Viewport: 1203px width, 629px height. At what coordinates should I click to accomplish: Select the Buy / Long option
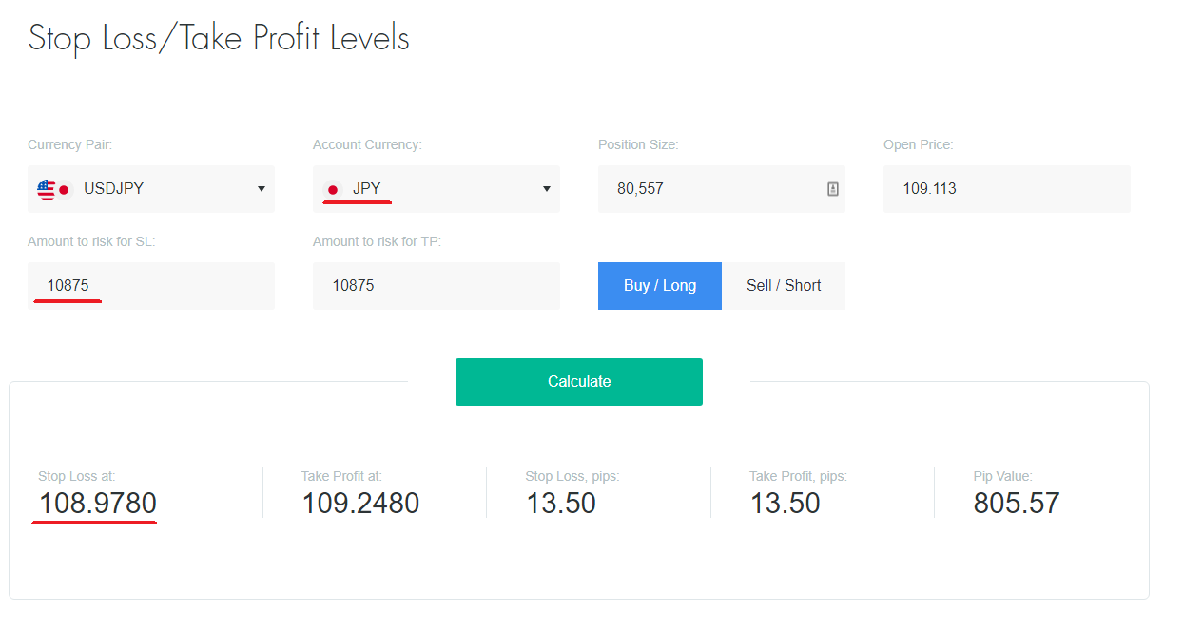coord(660,286)
